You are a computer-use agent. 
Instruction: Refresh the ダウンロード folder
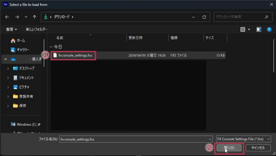tap(204, 17)
